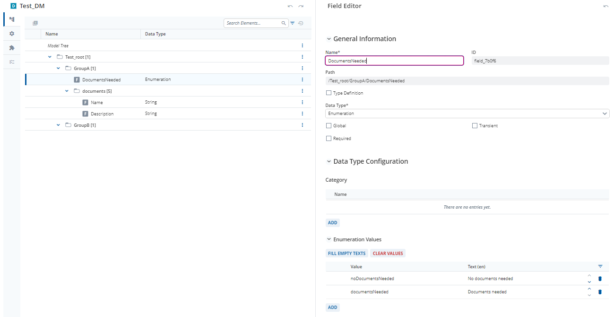This screenshot has width=614, height=317.
Task: Click the ID field field_7b0f6
Action: click(x=540, y=61)
